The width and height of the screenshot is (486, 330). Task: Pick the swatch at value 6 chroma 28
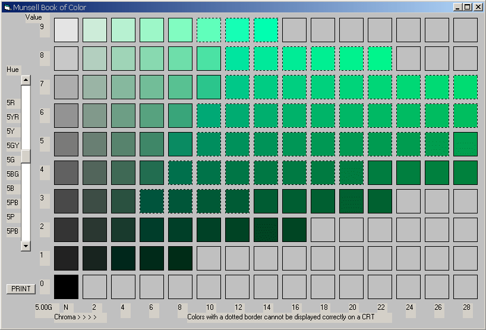click(465, 116)
